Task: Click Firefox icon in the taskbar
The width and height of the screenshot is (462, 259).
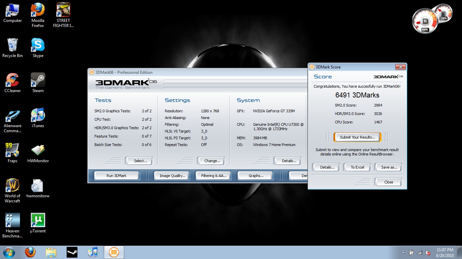Action: (30, 252)
